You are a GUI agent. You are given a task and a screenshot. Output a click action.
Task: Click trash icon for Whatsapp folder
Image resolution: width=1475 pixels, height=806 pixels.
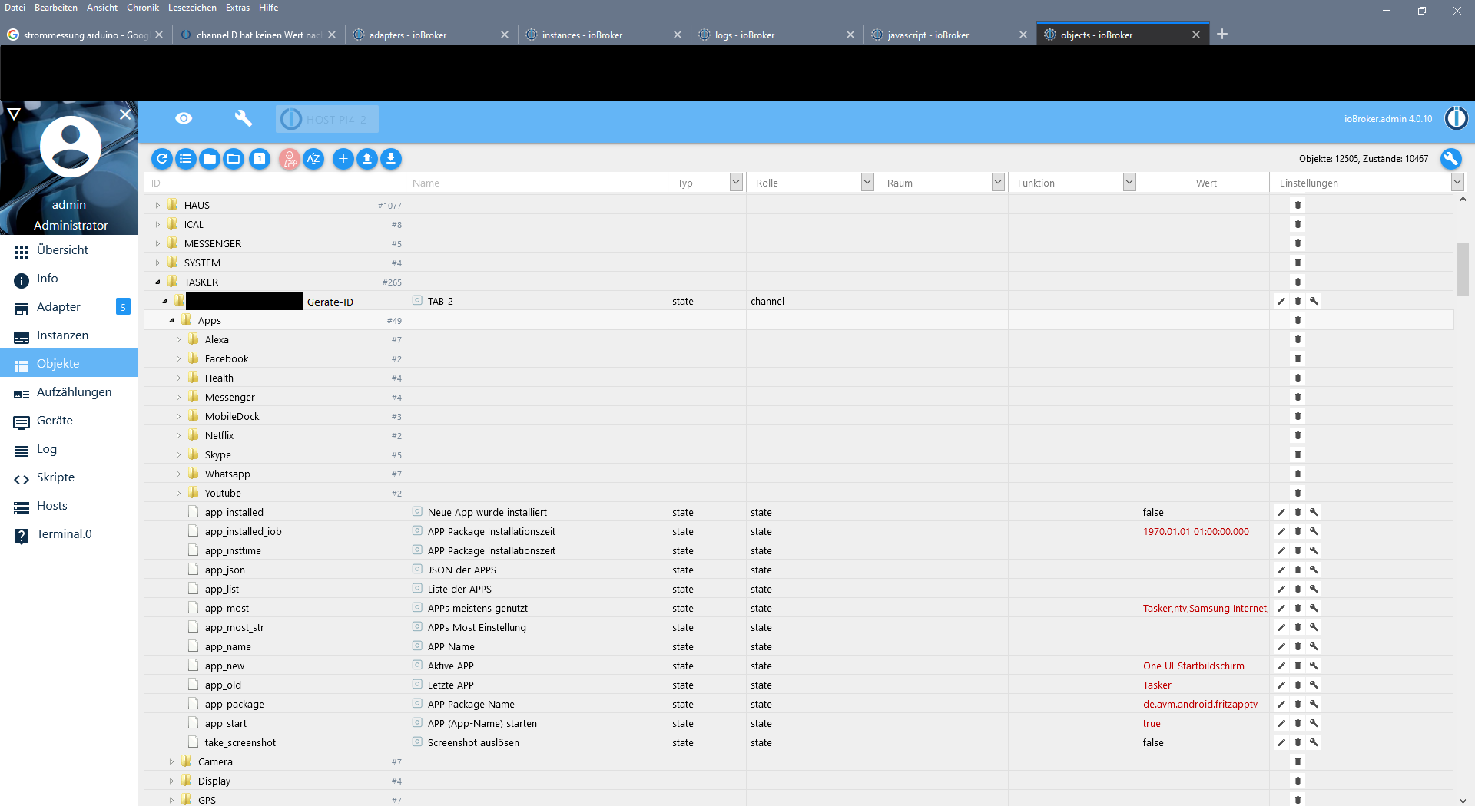pos(1298,474)
